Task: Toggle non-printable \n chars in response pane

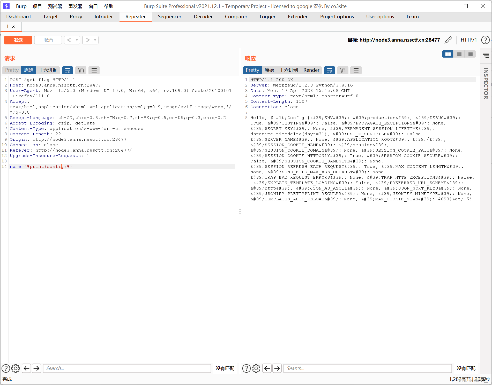Action: (x=343, y=70)
